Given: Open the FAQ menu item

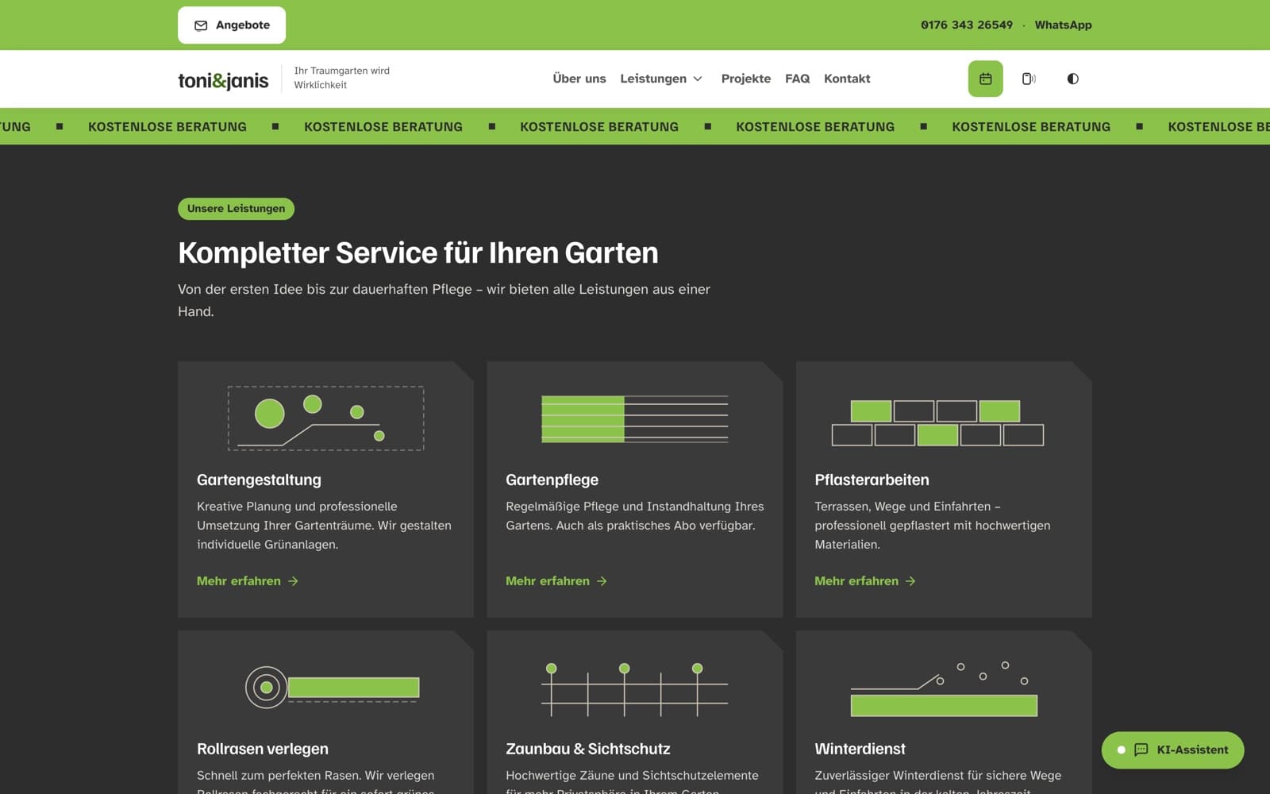Looking at the screenshot, I should tap(798, 79).
